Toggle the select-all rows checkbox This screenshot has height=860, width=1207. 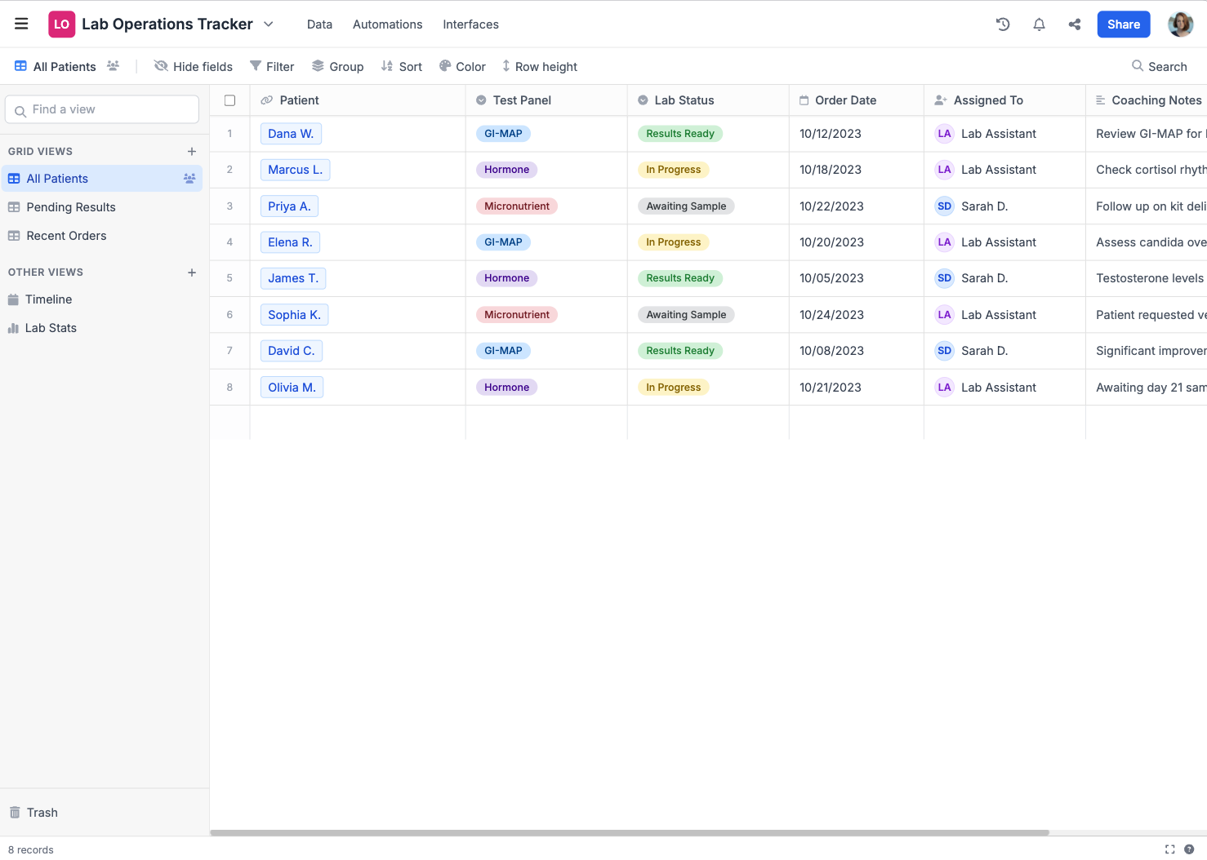click(229, 100)
